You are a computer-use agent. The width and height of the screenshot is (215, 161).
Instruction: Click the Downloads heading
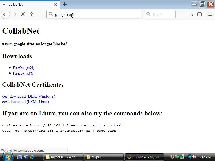click(x=17, y=56)
